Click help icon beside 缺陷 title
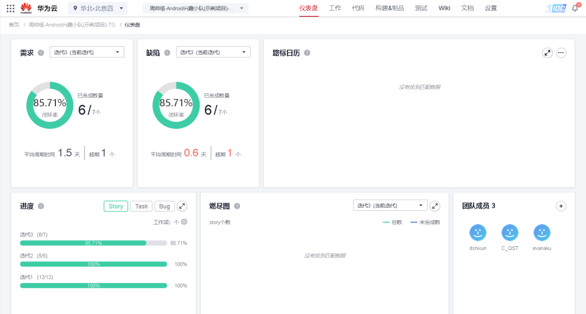Screen dimensions: 586x314 tap(168, 53)
